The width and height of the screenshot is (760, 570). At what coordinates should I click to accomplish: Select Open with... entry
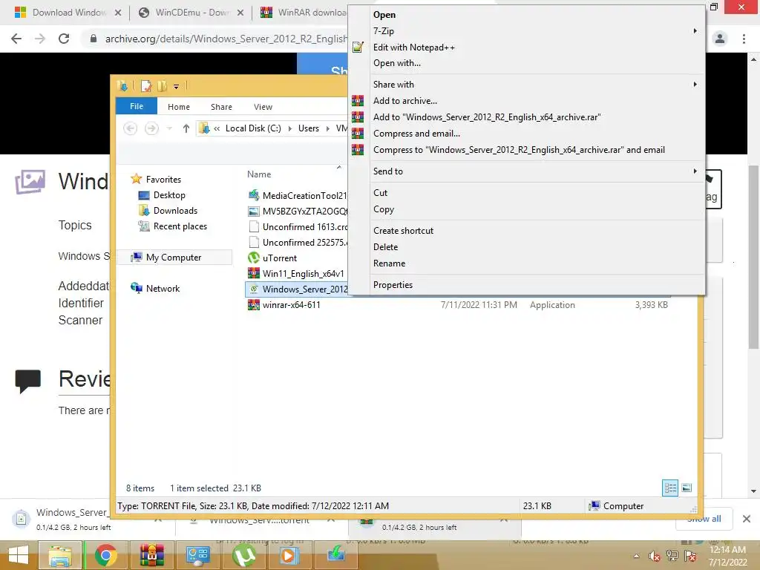coord(396,63)
